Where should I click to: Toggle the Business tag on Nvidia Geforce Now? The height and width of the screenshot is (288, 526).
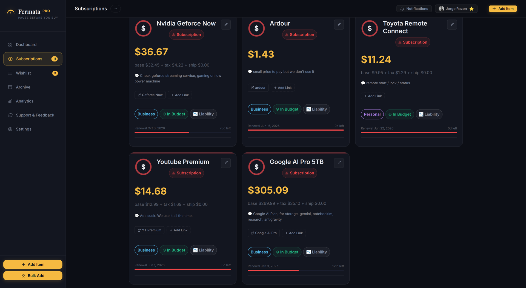pyautogui.click(x=146, y=114)
